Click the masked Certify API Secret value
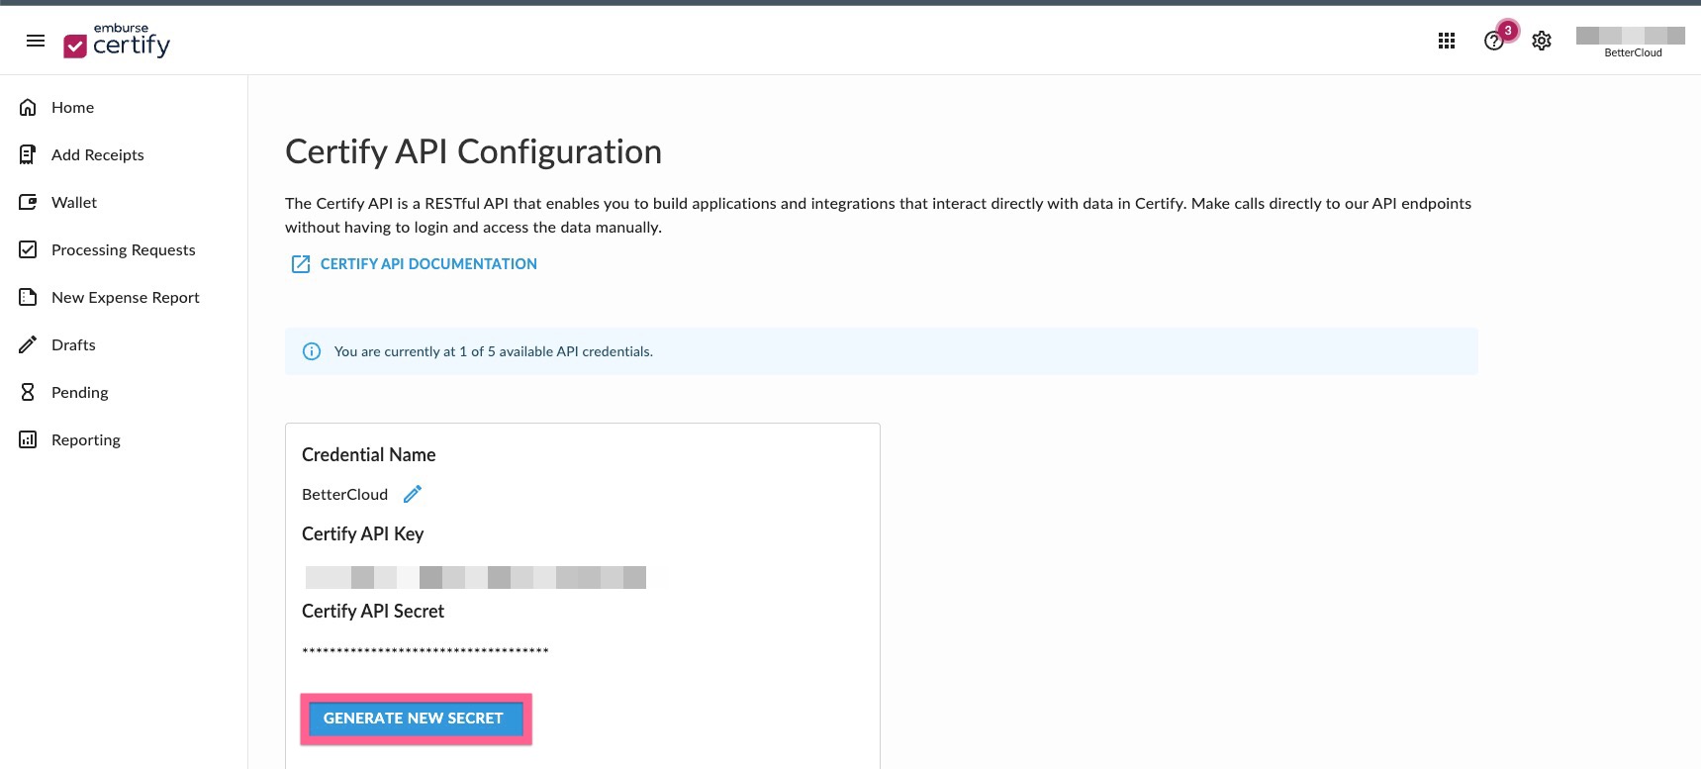This screenshot has height=769, width=1701. pyautogui.click(x=425, y=651)
